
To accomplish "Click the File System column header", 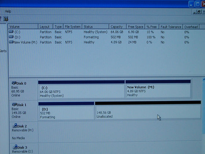I will (x=73, y=27).
